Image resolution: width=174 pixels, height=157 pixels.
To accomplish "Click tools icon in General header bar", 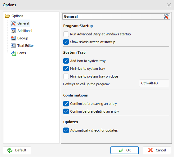I will [166, 16].
